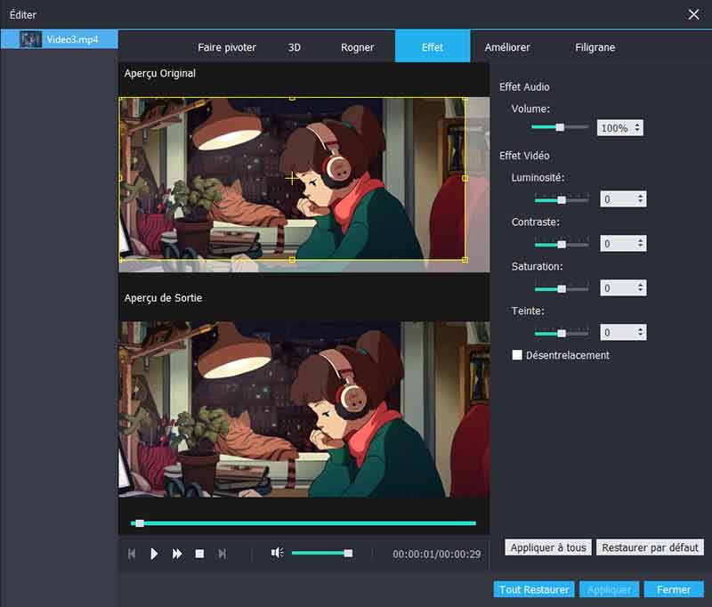Image resolution: width=712 pixels, height=607 pixels.
Task: Click the Appliquer à tous button
Action: coord(548,547)
